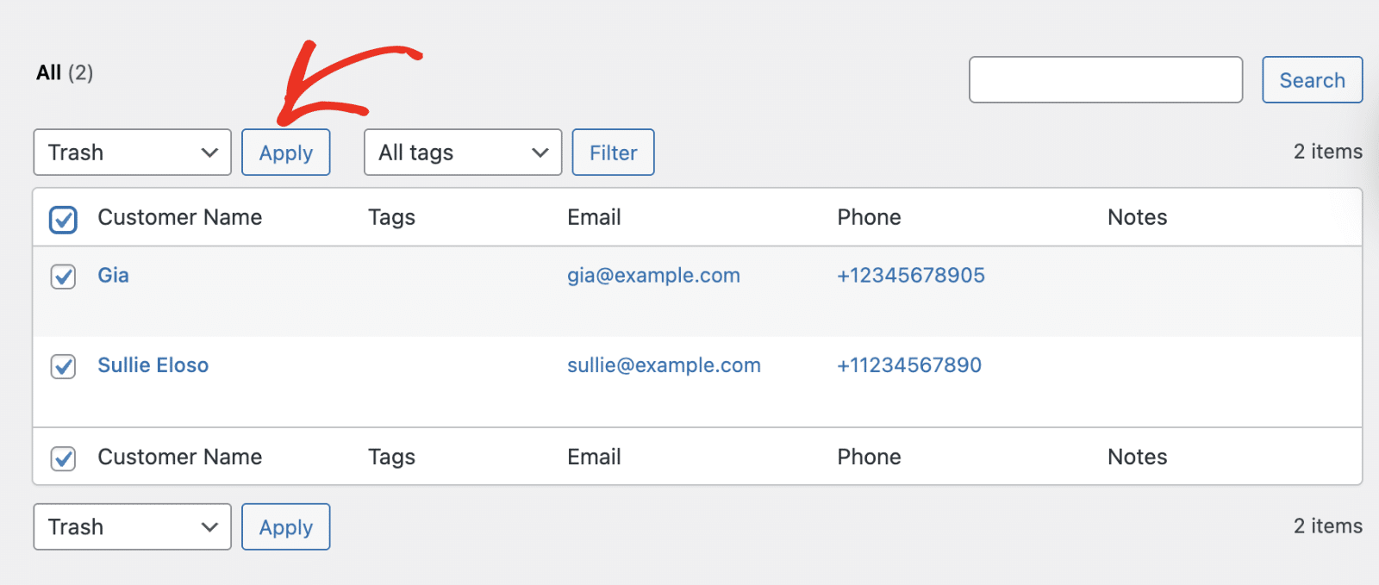
Task: Click phone number +11234567890
Action: point(909,365)
